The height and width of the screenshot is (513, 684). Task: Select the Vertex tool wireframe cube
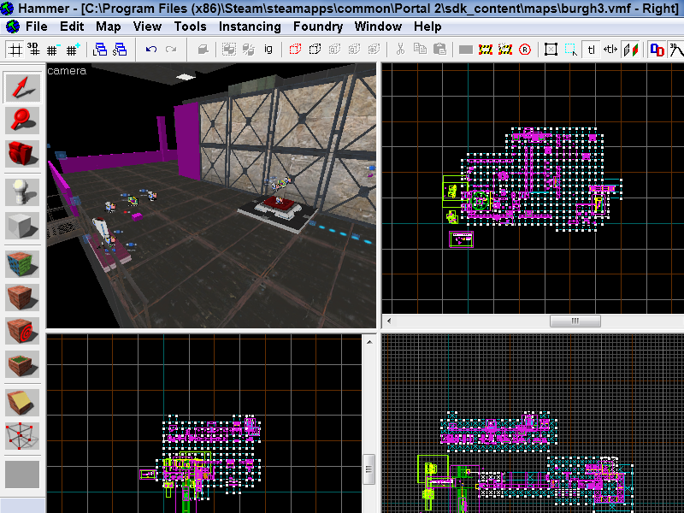22,436
